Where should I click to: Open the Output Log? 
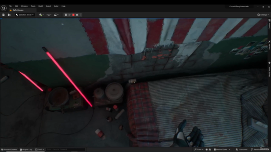[x=26, y=149]
